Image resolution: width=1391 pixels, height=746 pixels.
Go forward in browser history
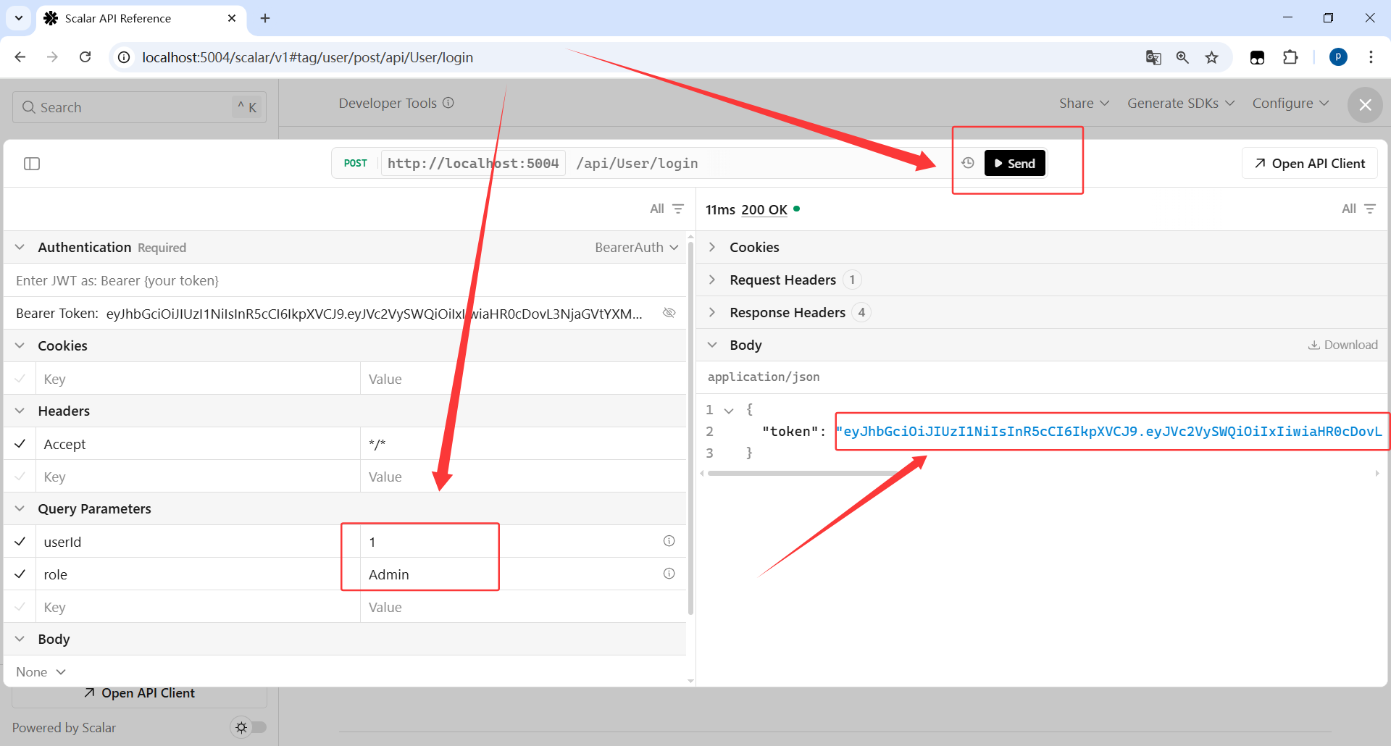click(x=52, y=57)
